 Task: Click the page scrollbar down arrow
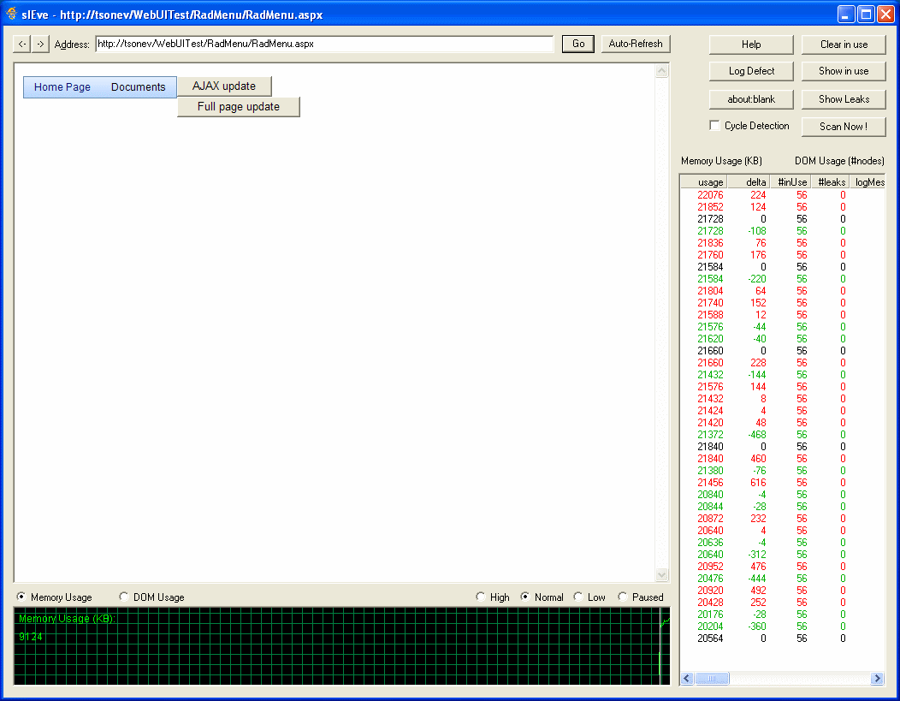[x=662, y=574]
